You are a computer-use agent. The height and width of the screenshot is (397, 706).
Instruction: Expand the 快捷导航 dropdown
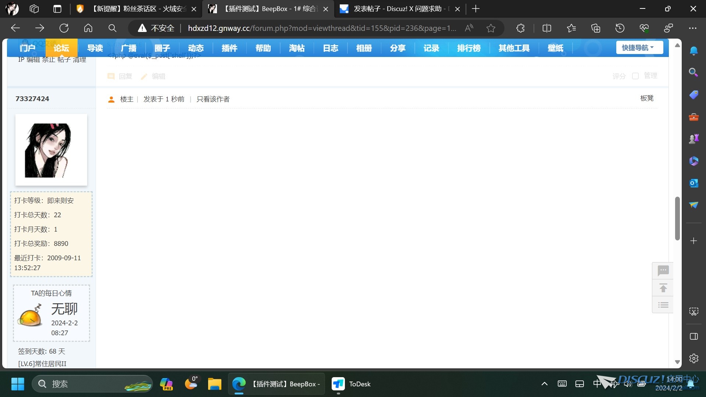(639, 48)
